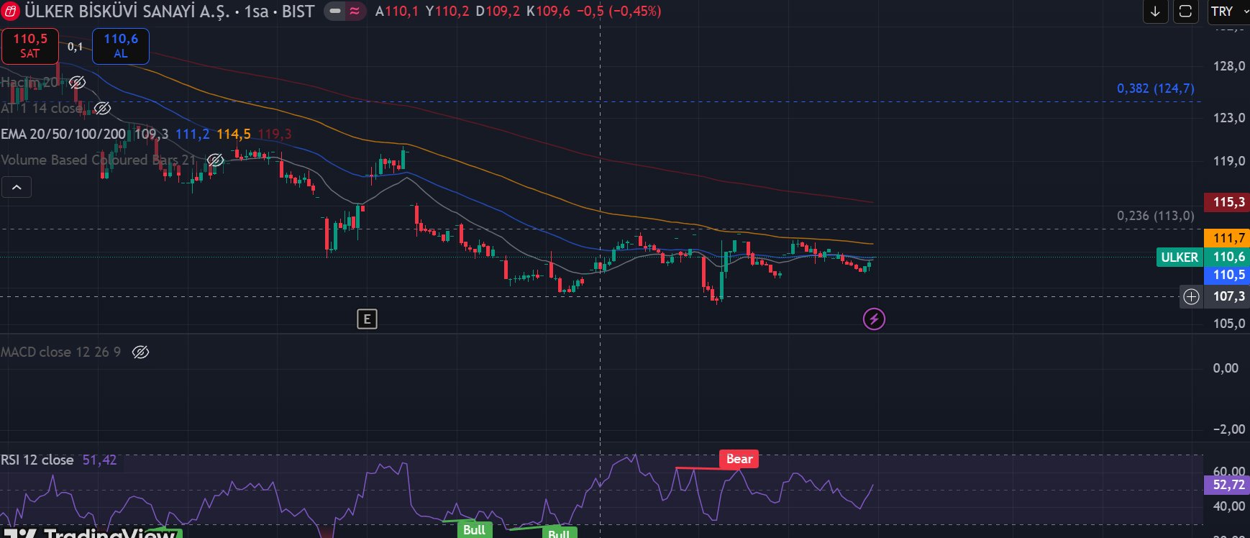Select the Hacim 20 legend label
1250x538 pixels.
click(29, 82)
